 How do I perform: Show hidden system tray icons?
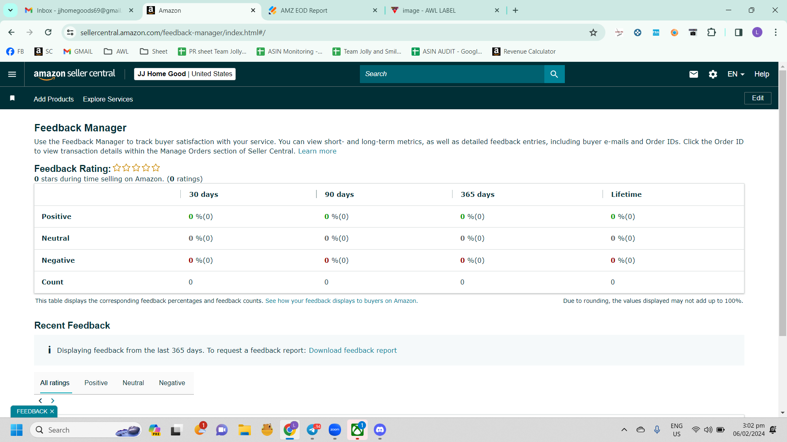coord(624,430)
